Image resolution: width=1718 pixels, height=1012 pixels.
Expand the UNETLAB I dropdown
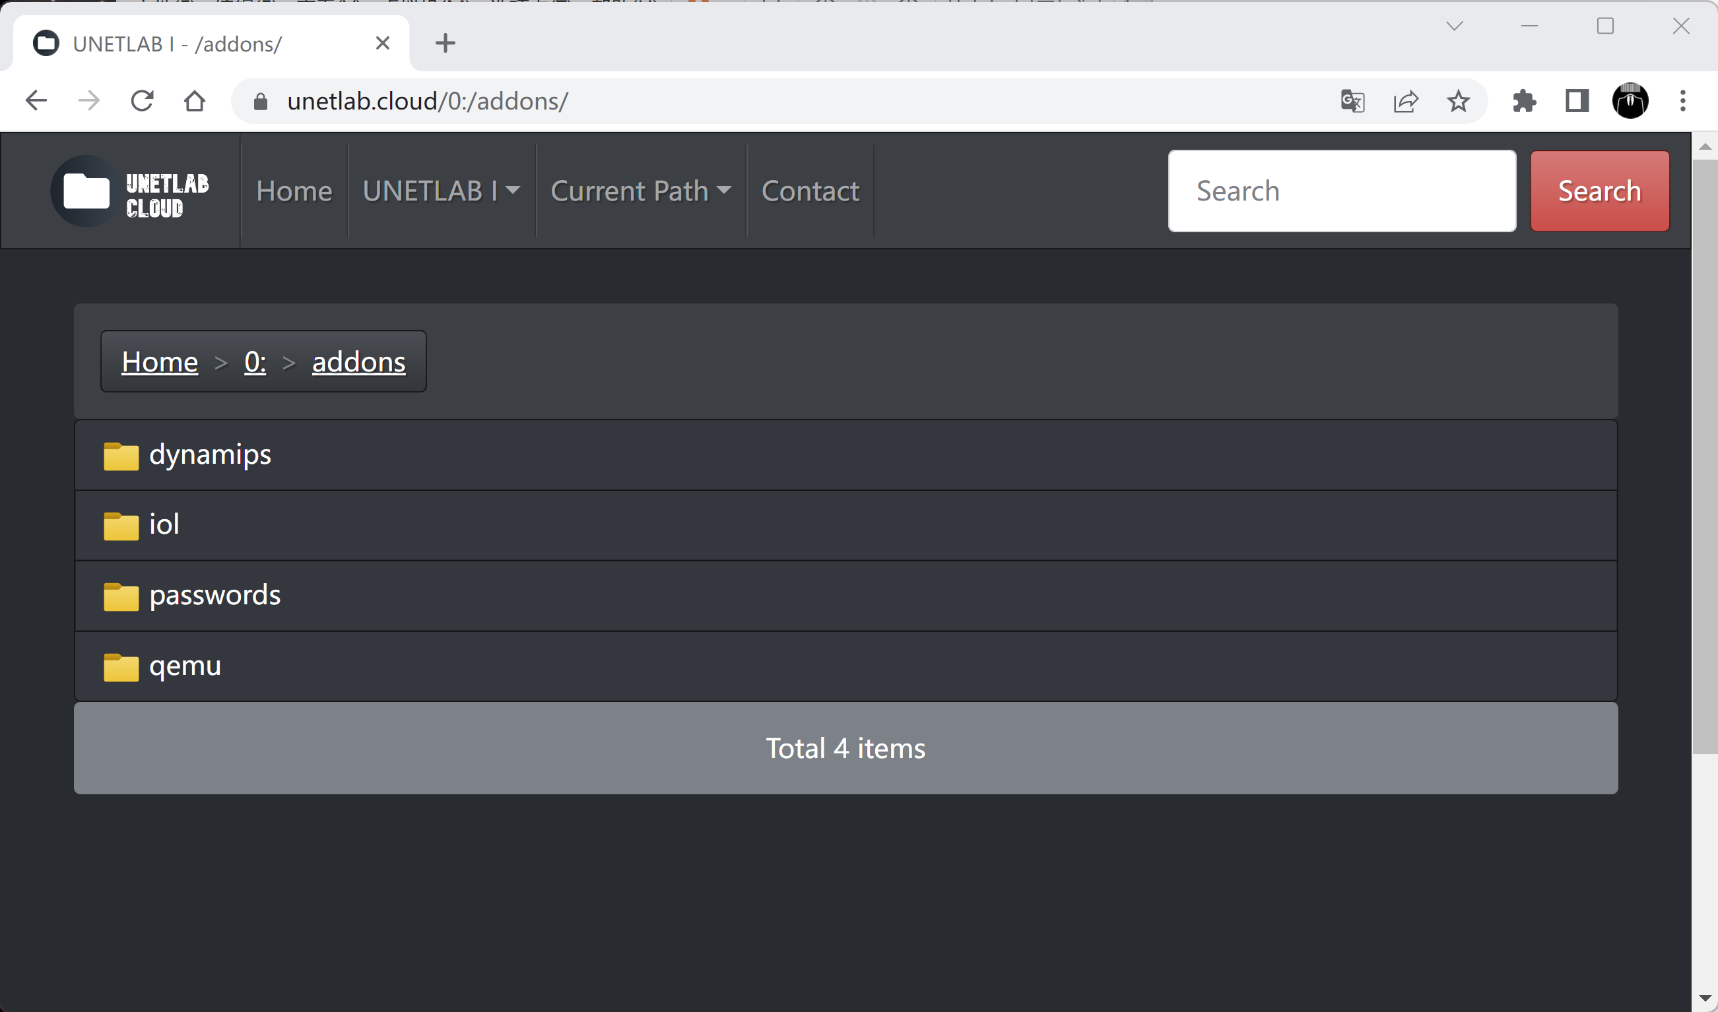(x=442, y=191)
